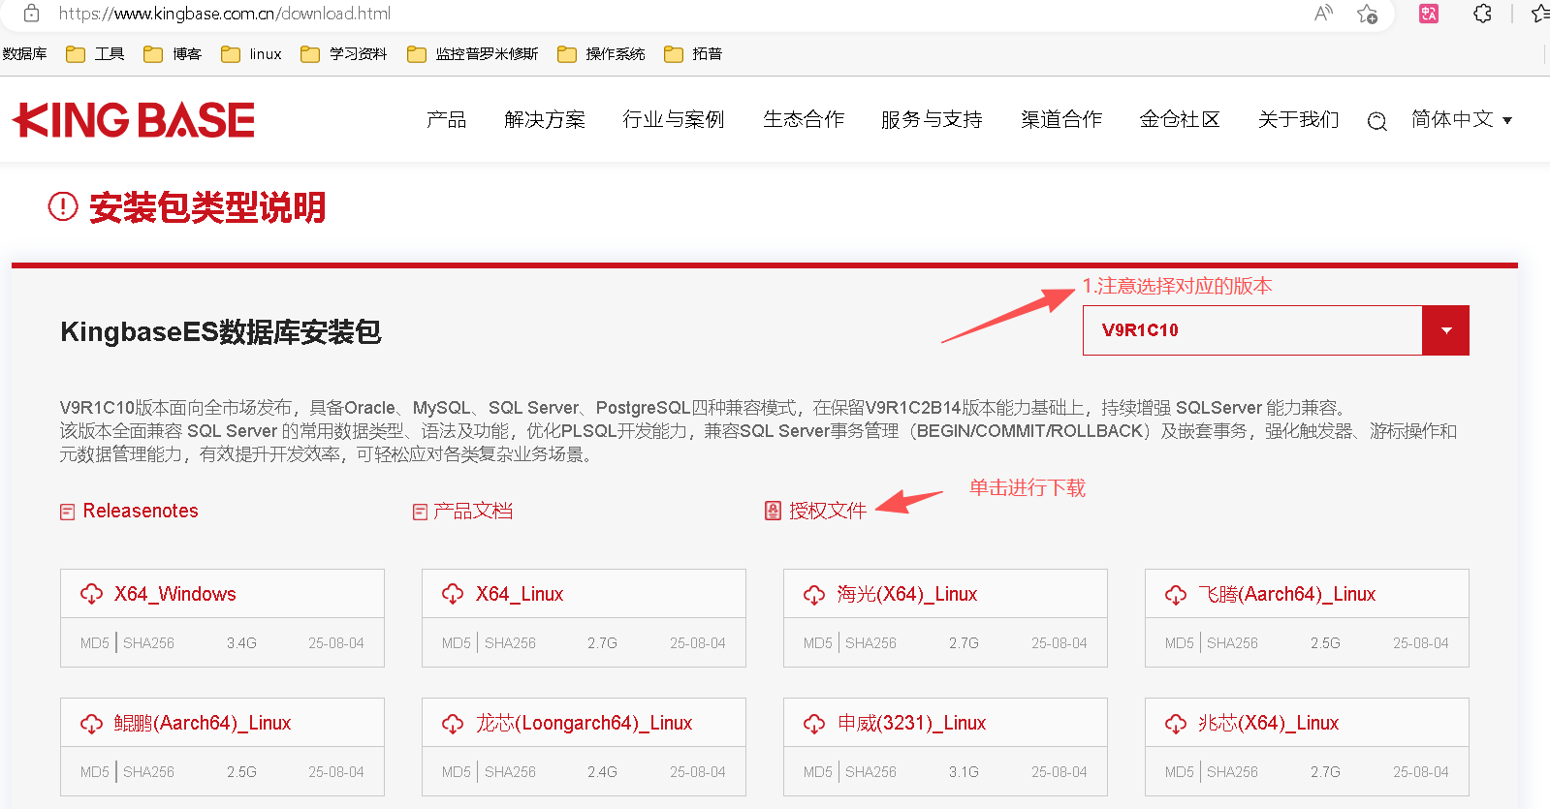Click MD5 under 龙芯(Loongarch64)_Linux
Screen dimensions: 1550x809
pos(457,772)
